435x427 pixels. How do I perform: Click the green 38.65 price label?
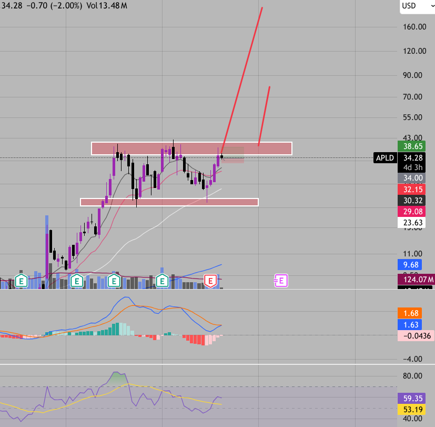(412, 146)
